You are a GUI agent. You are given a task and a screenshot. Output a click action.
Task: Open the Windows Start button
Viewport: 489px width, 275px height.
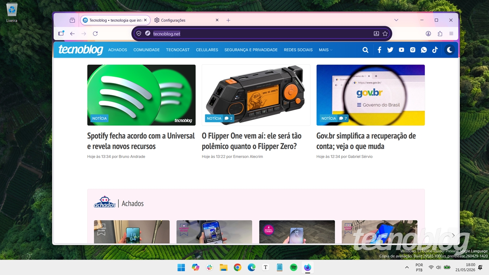(x=181, y=267)
